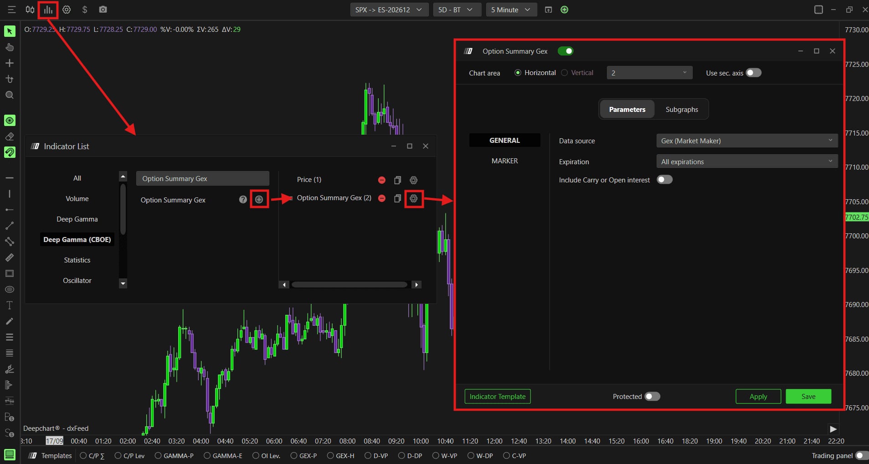
Task: Toggle Include Carry or Open interest
Action: pos(664,180)
